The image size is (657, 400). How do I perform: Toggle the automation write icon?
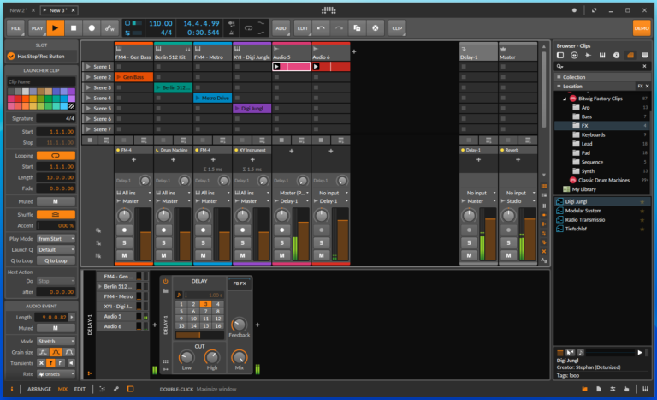[109, 28]
